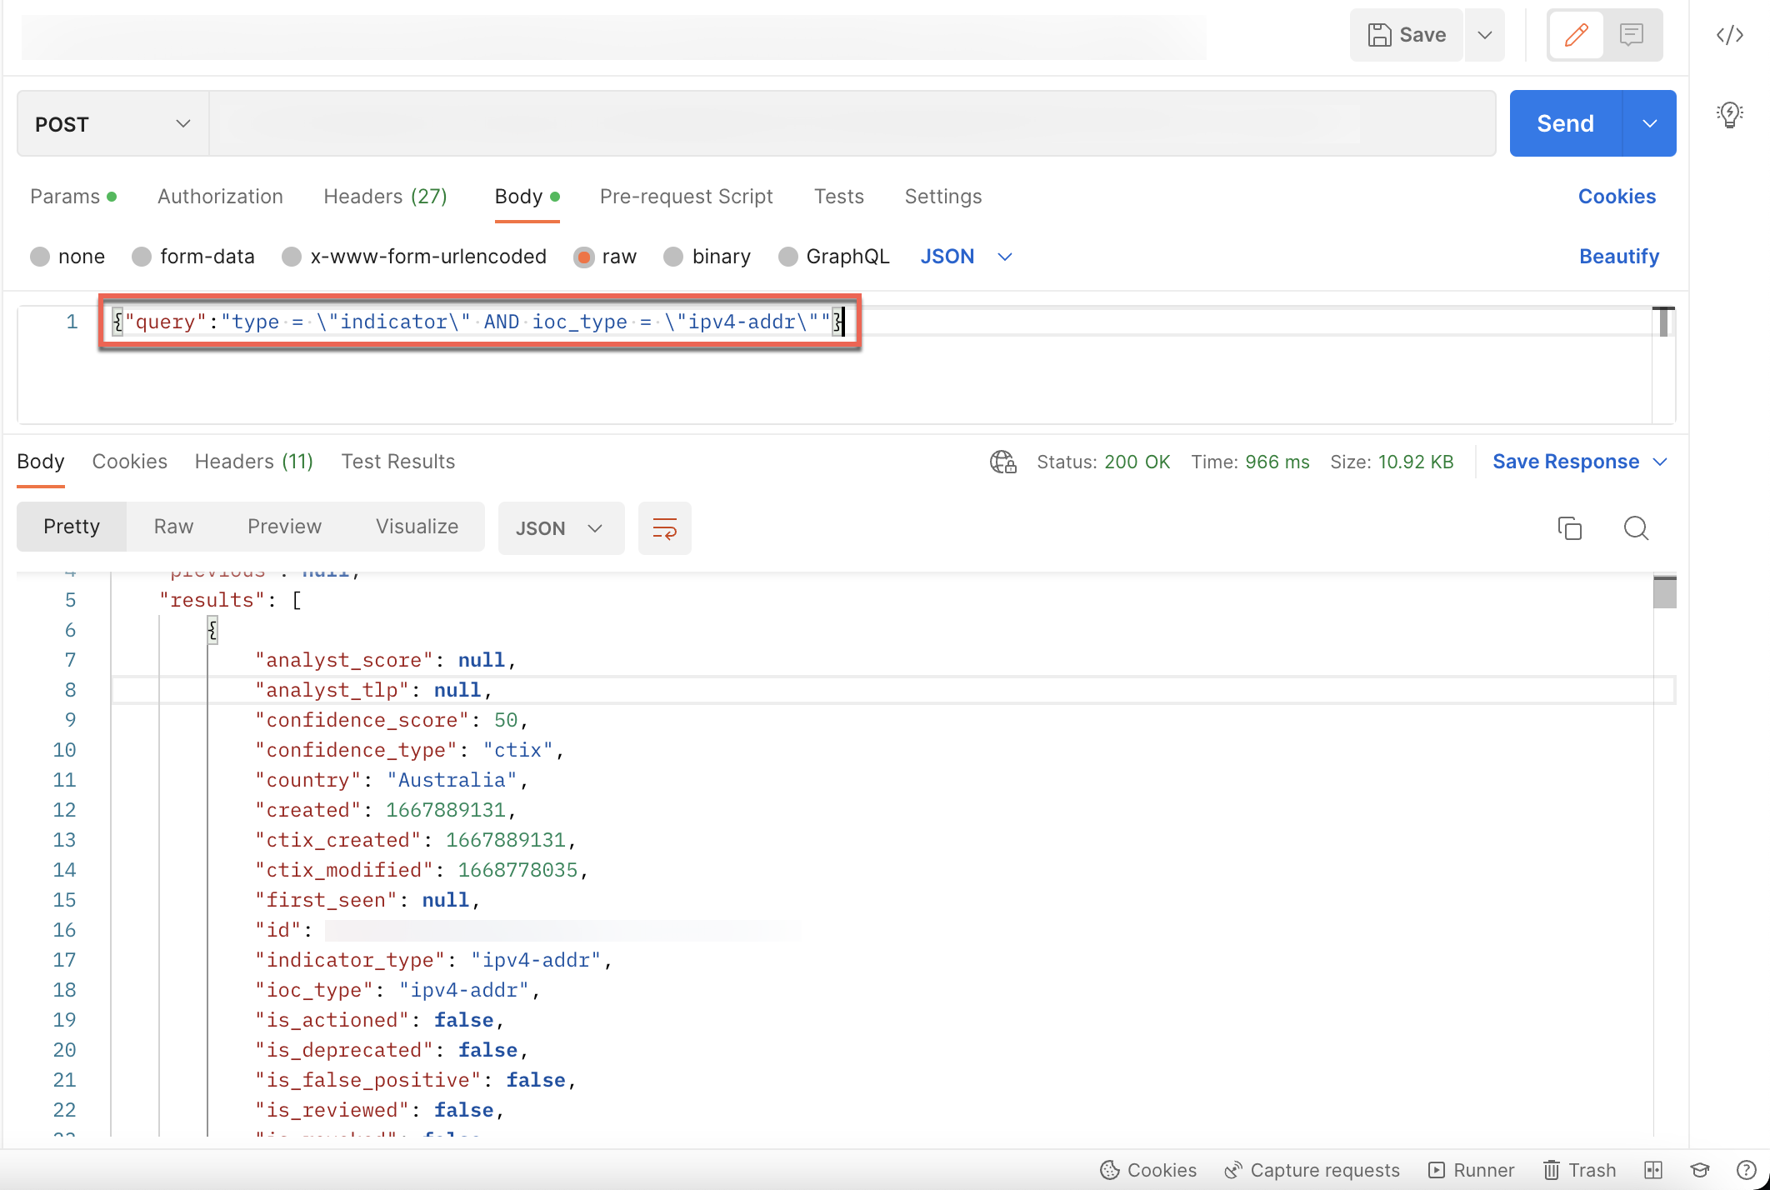This screenshot has width=1770, height=1190.
Task: Click the Save Response link
Action: click(1566, 462)
